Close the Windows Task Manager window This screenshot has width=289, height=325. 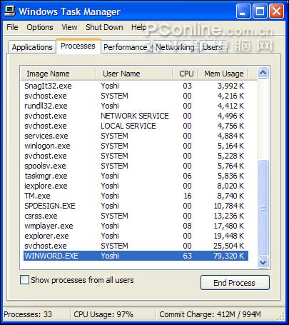pyautogui.click(x=276, y=11)
